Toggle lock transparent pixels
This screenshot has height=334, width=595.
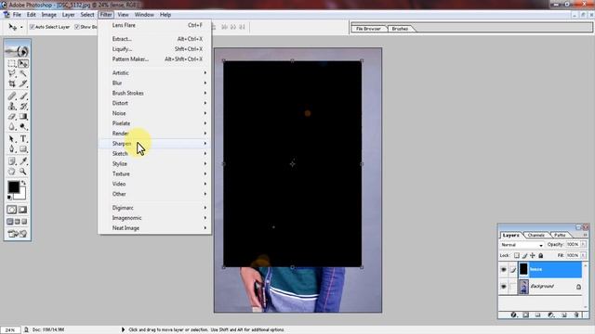click(x=517, y=256)
